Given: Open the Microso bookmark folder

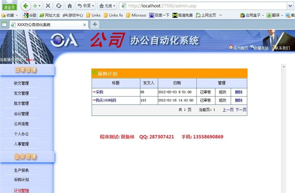Looking at the screenshot, I should click(136, 15).
